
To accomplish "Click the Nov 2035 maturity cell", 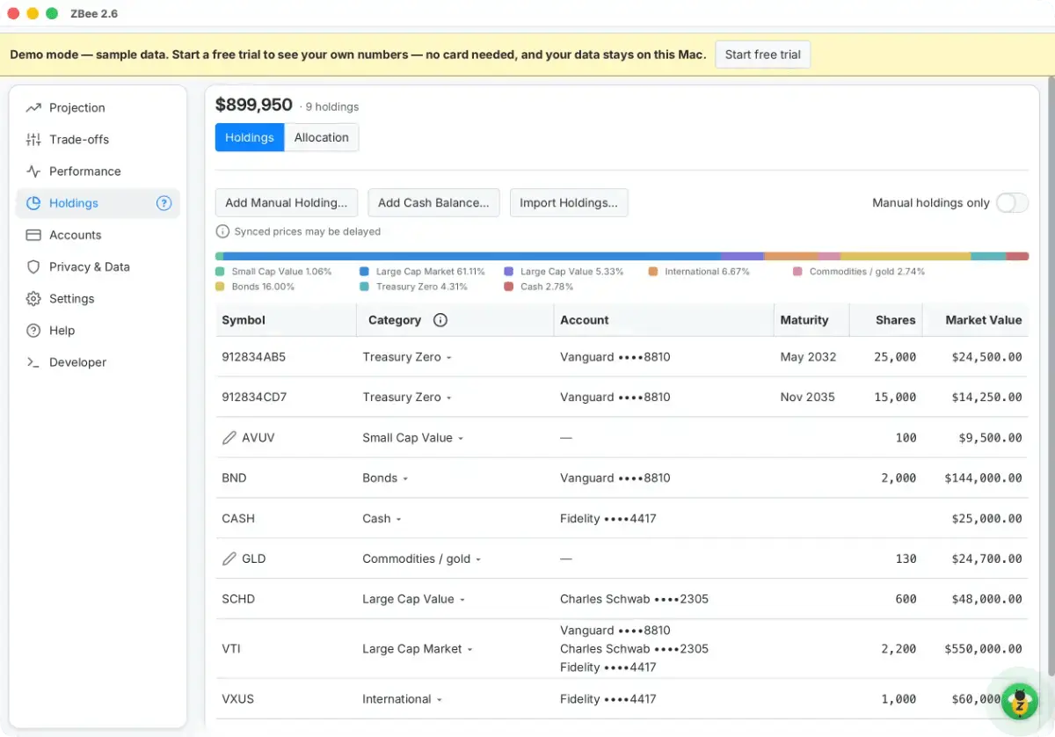I will click(807, 398).
